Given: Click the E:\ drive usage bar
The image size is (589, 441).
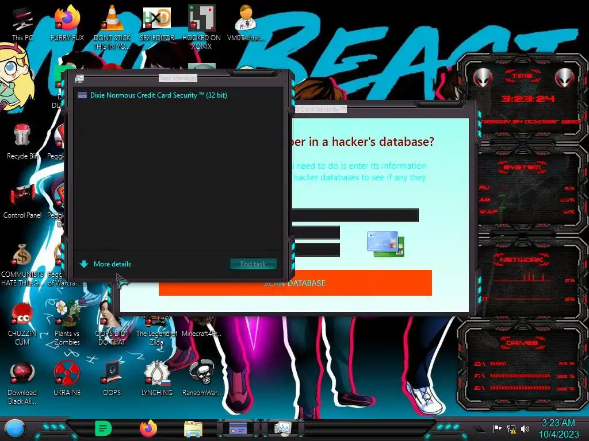Looking at the screenshot, I should tap(520, 388).
